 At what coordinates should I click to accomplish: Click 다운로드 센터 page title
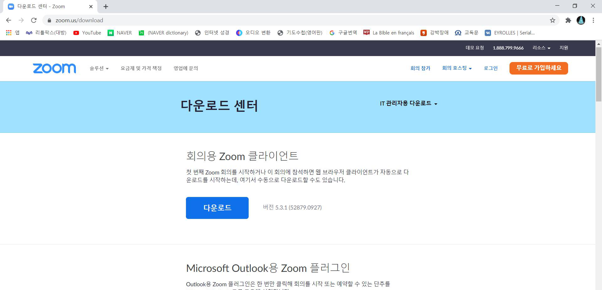point(219,106)
